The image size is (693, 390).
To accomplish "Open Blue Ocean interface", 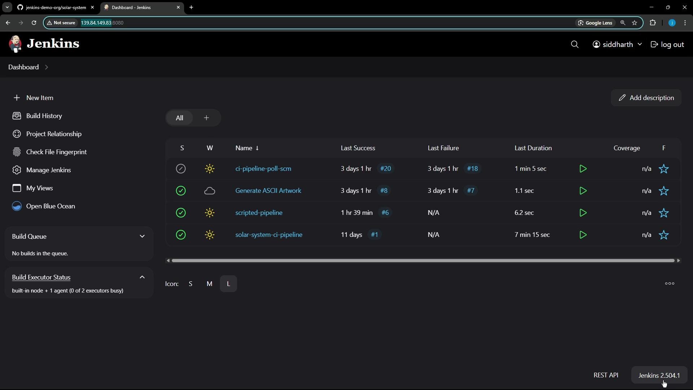I will [x=44, y=206].
